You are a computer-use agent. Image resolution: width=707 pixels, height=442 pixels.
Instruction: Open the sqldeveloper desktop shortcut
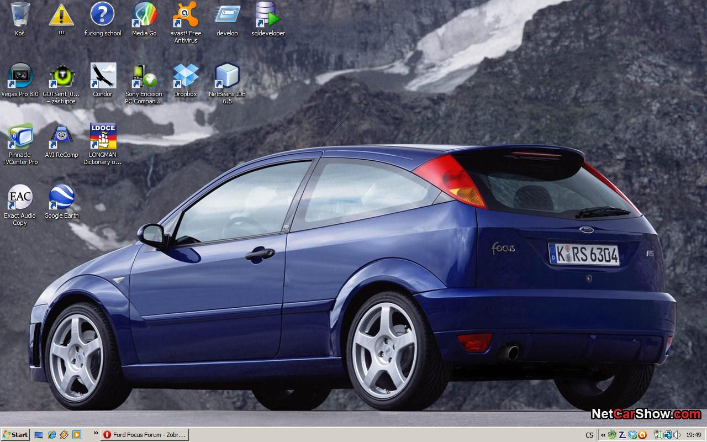(x=268, y=15)
